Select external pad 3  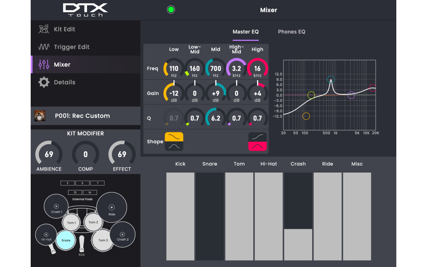click(67, 183)
